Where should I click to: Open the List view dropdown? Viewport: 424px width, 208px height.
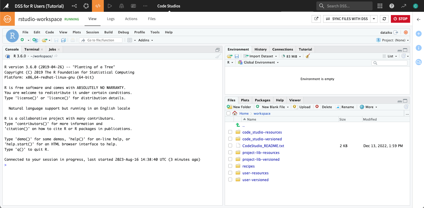tap(390, 56)
